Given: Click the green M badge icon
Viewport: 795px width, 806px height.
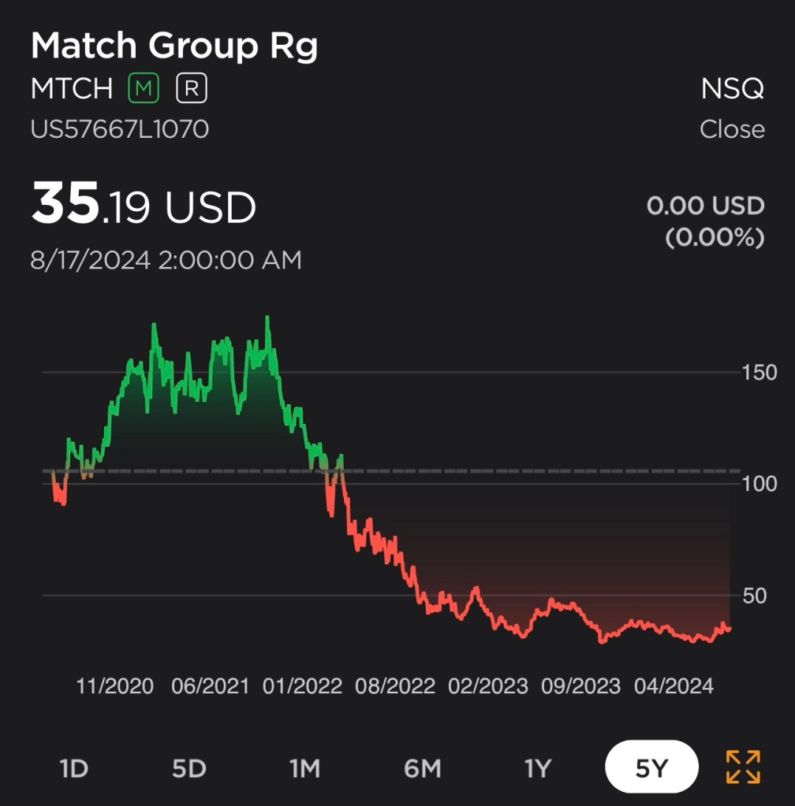Looking at the screenshot, I should click(x=144, y=89).
